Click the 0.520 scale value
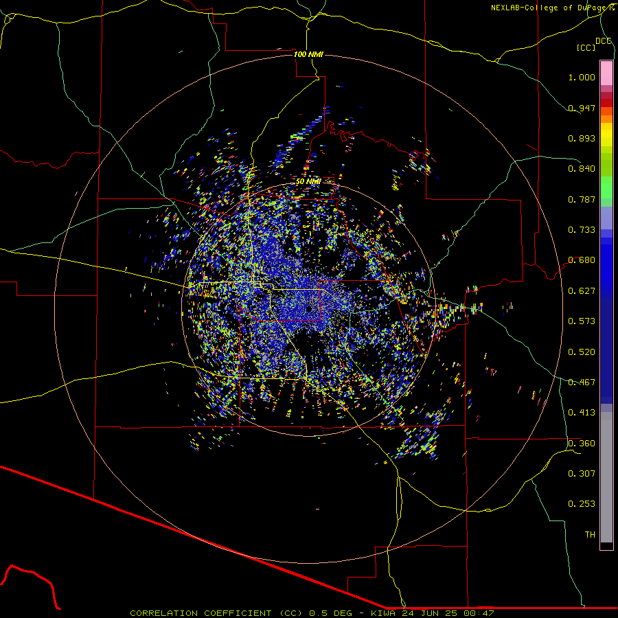618x618 pixels. pyautogui.click(x=582, y=352)
